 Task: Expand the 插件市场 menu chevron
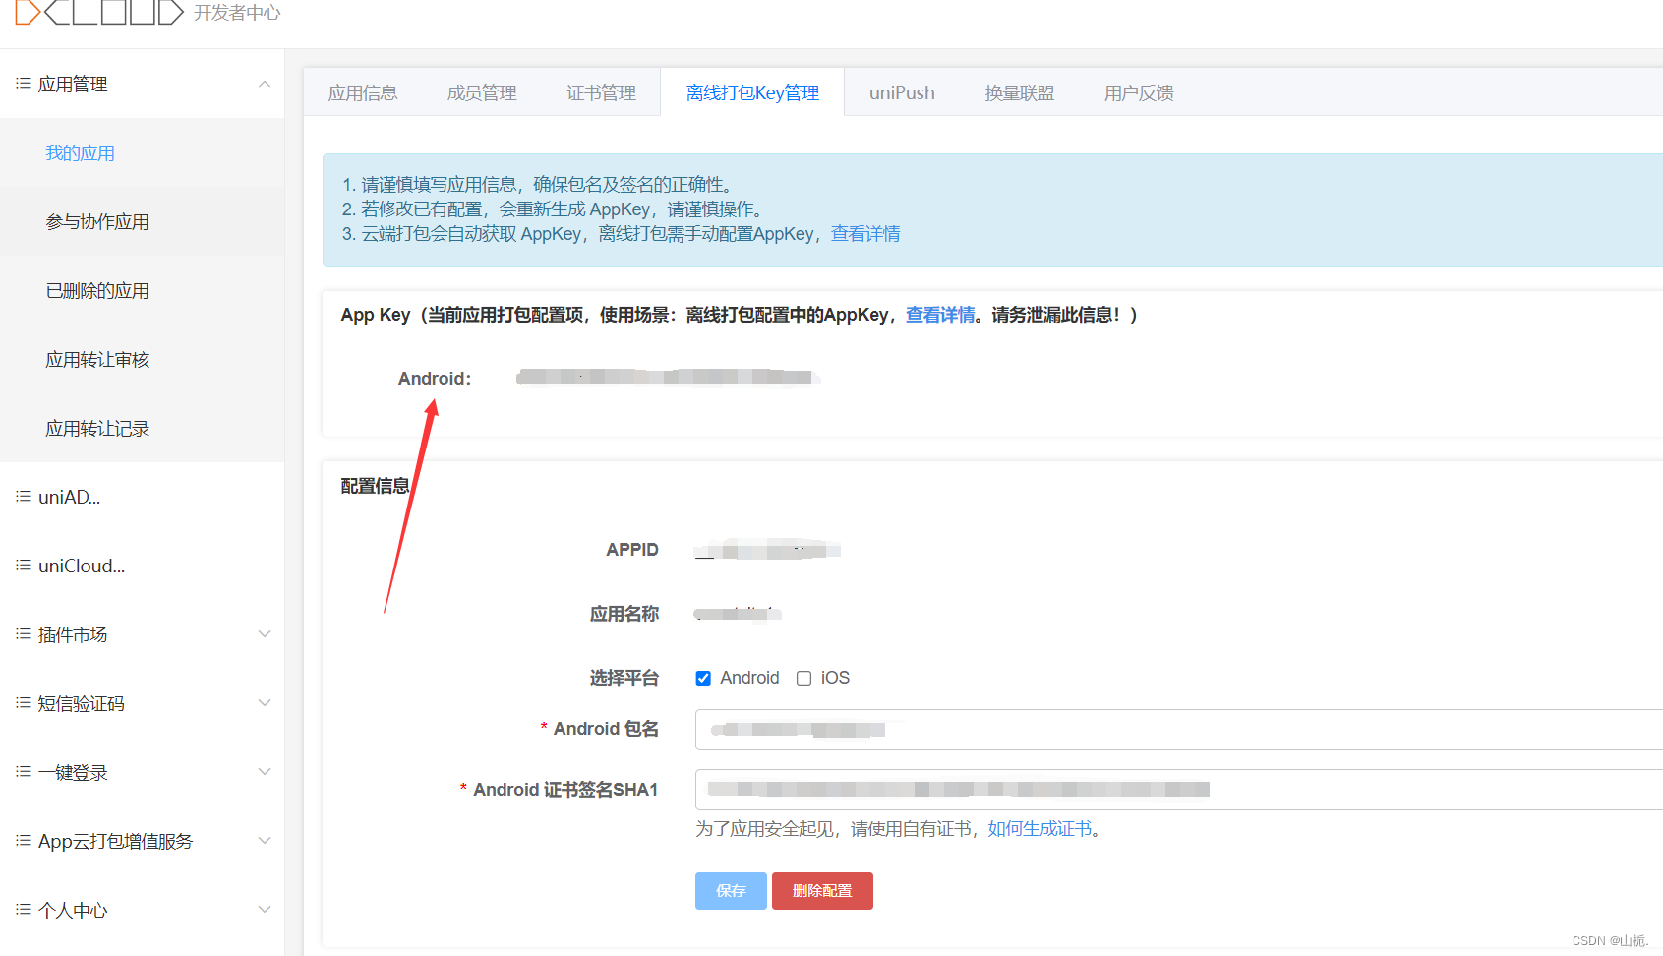point(265,634)
